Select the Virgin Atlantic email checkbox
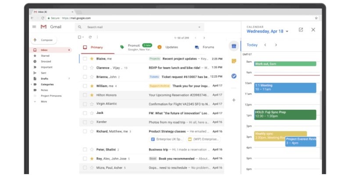Image resolution: width=351 pixels, height=175 pixels. click(x=85, y=104)
